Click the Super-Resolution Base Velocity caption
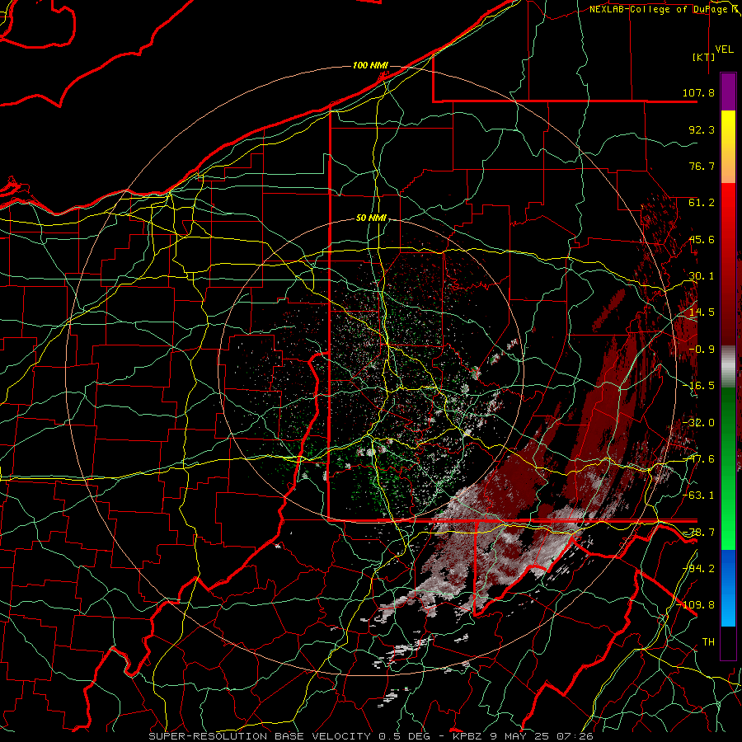 click(370, 736)
